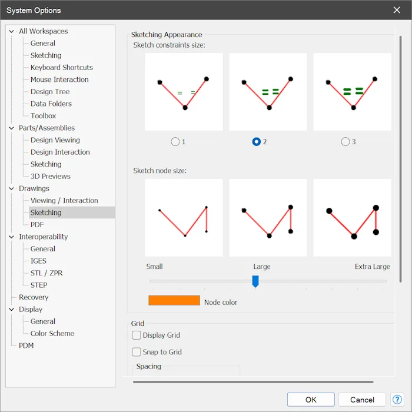
Task: Open Design Tree options
Action: tap(50, 91)
